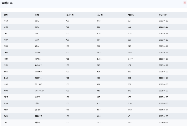Click the 英镑 name in the GBP row
Viewport: 187px width, 126px height.
pyautogui.click(x=37, y=40)
